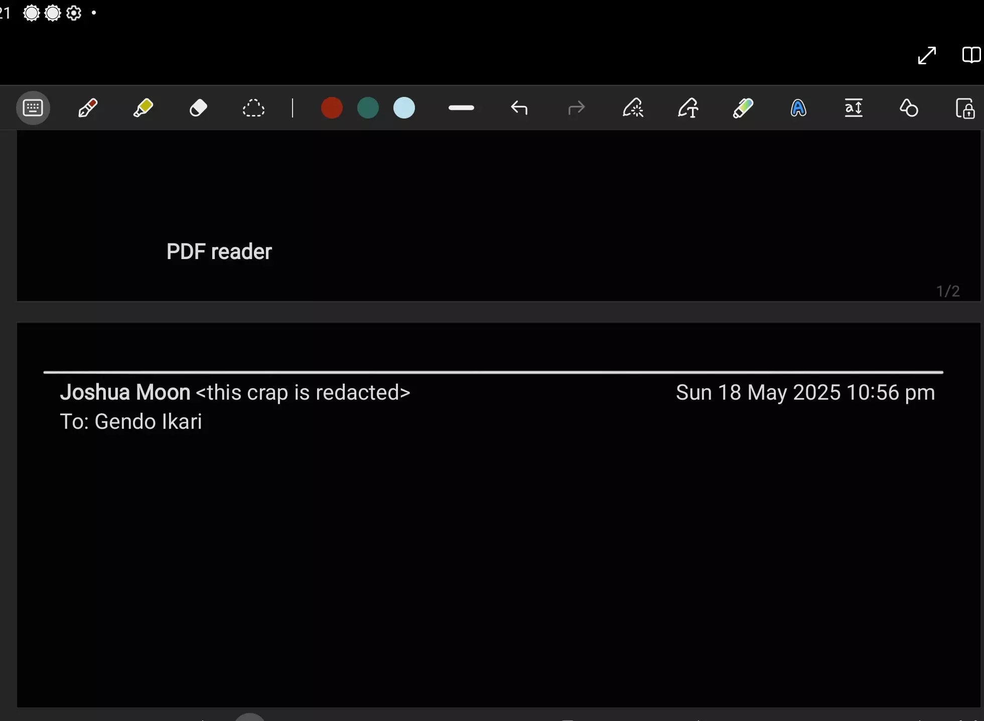
Task: Select the Eraser tool
Action: pos(198,108)
